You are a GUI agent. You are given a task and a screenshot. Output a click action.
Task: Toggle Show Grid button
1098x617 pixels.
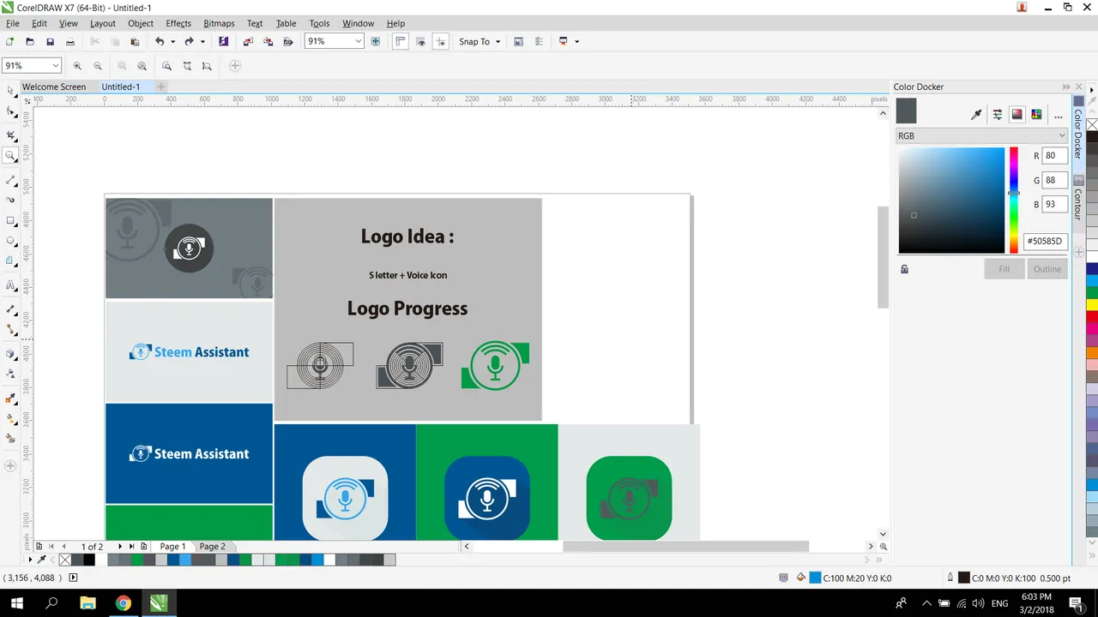pyautogui.click(x=420, y=41)
